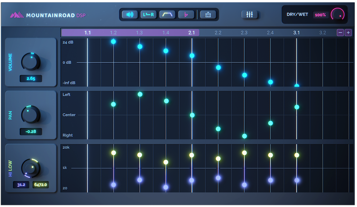
Task: Open the mixer sliders settings button
Action: click(250, 15)
